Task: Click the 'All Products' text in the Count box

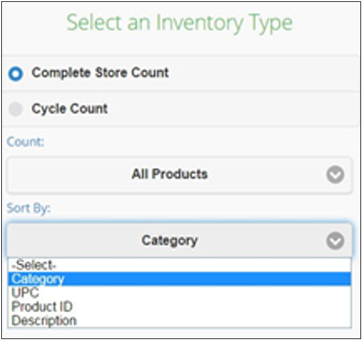Action: 170,174
